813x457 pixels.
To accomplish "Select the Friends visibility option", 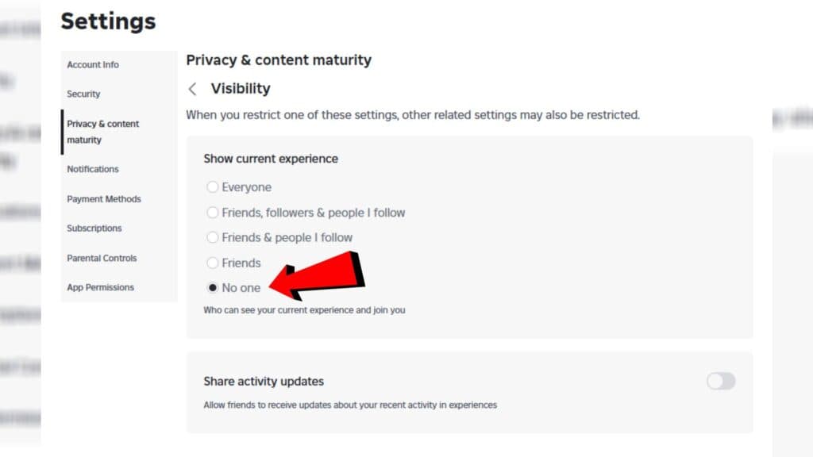I will [x=213, y=263].
